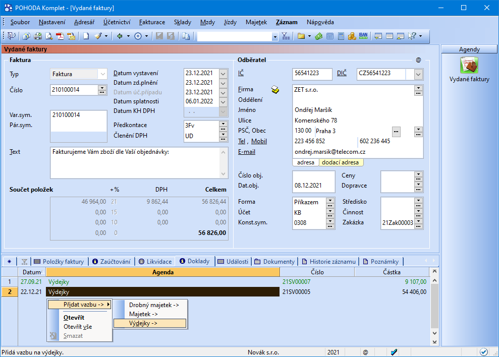Open the Fakturace menu
This screenshot has height=357, width=499.
152,22
